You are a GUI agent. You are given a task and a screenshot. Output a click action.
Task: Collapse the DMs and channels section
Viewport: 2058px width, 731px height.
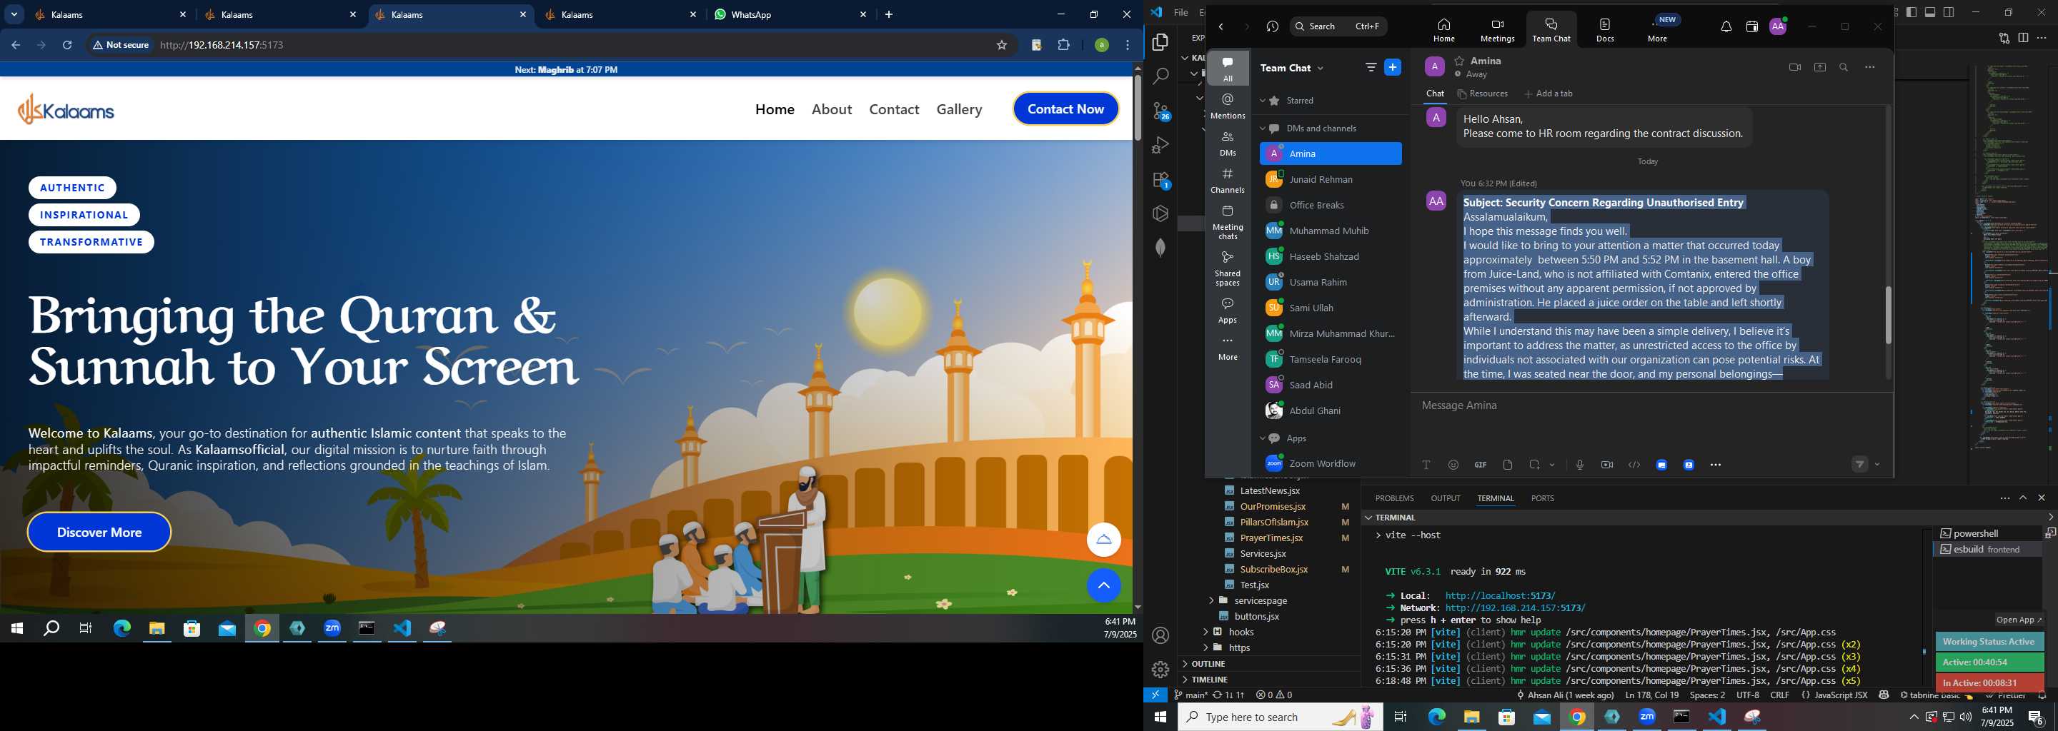click(x=1263, y=128)
